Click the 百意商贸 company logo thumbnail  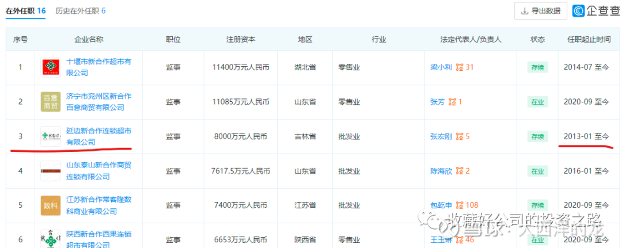tap(51, 102)
